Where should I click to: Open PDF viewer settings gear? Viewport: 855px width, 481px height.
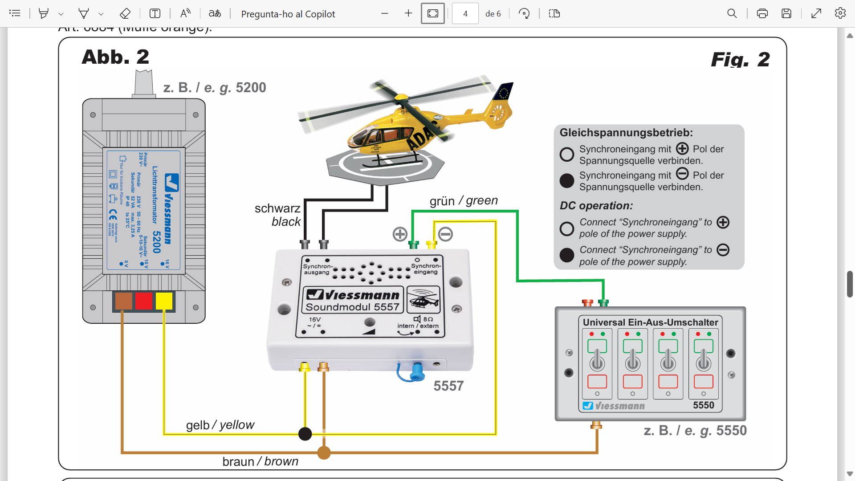pos(840,13)
